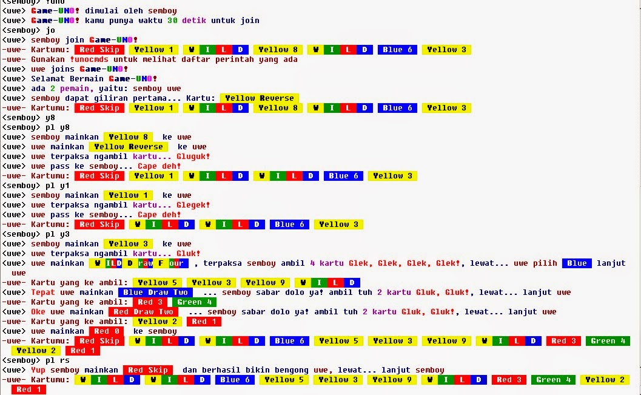Image resolution: width=641 pixels, height=395 pixels.
Task: Click the red word 'Yup'
Action: 38,370
